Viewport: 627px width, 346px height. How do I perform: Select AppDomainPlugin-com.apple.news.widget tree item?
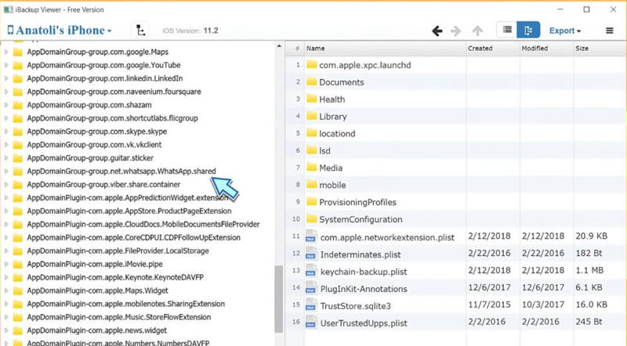coord(96,330)
